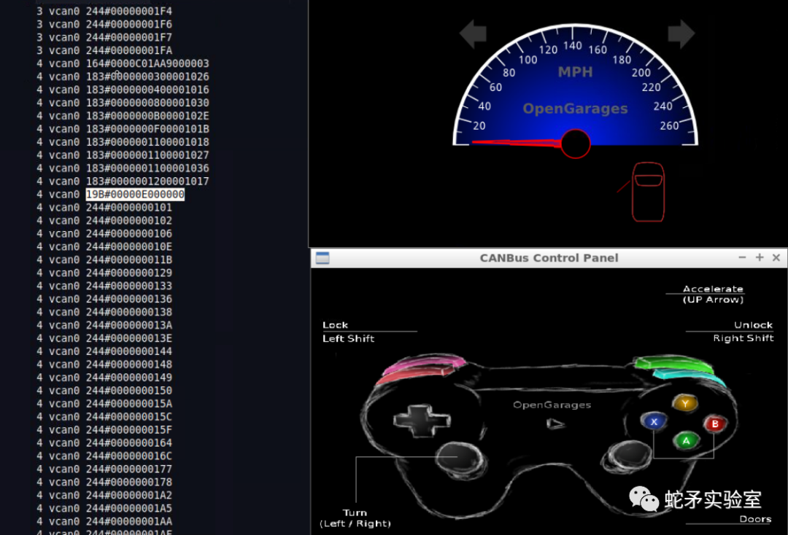Click the red left trigger button
The image size is (788, 535).
[415, 375]
